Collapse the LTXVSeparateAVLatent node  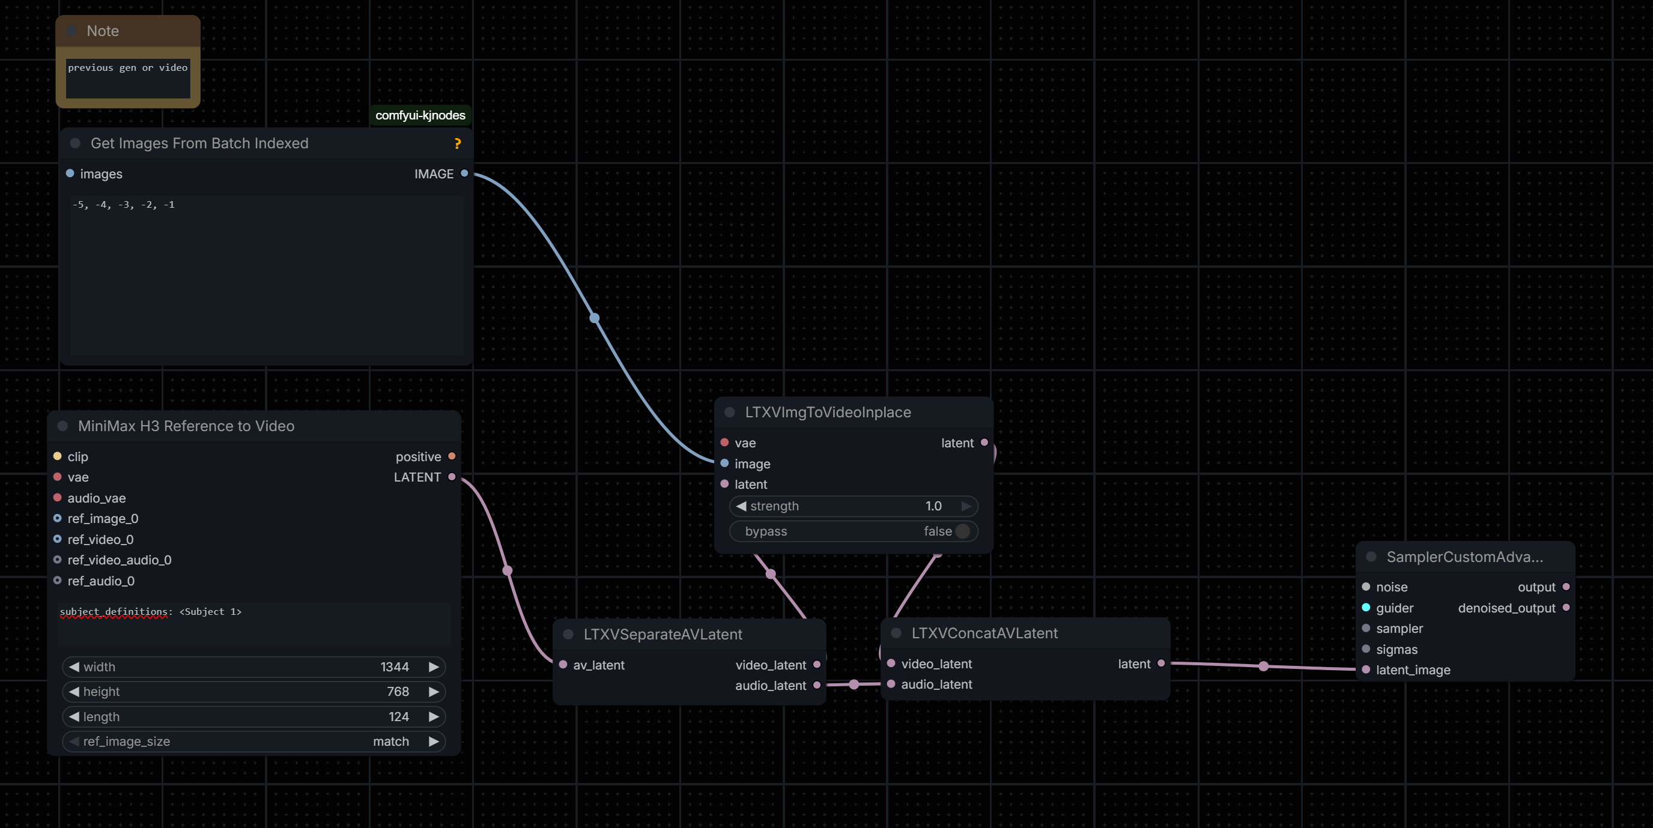pos(568,634)
